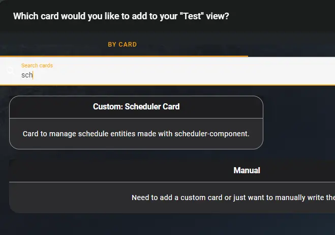Screen dimensions: 335x235
Task: Place cursor after "sch" in search box
Action: (33, 75)
